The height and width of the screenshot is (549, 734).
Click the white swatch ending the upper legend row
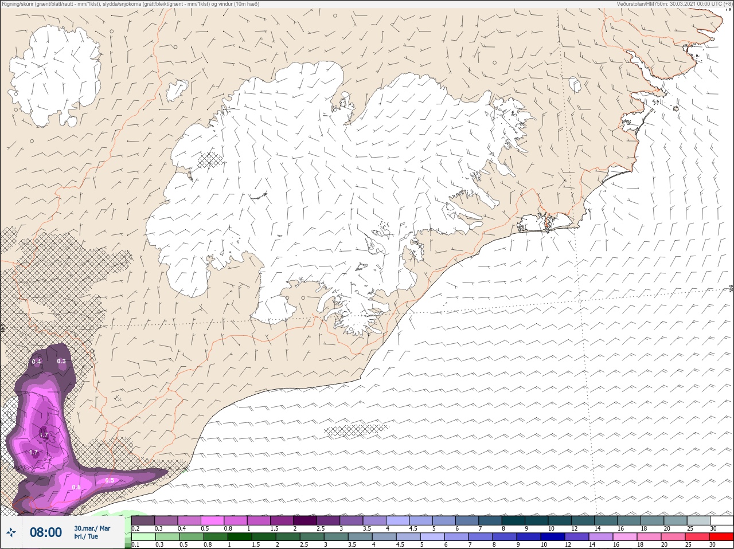coord(722,520)
